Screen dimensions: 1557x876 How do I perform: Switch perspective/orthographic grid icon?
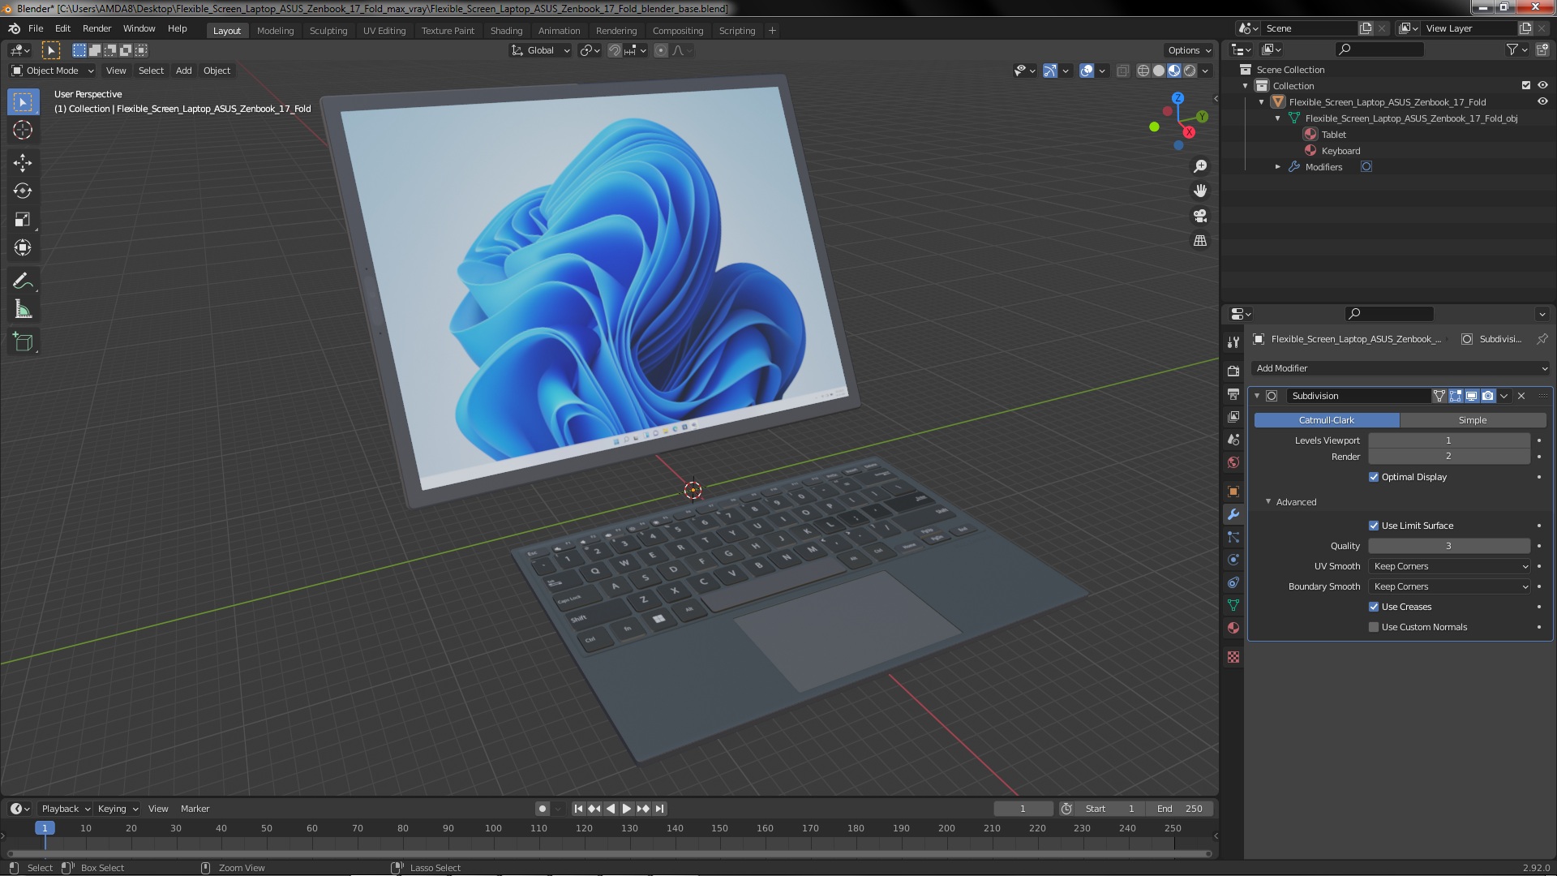point(1200,241)
